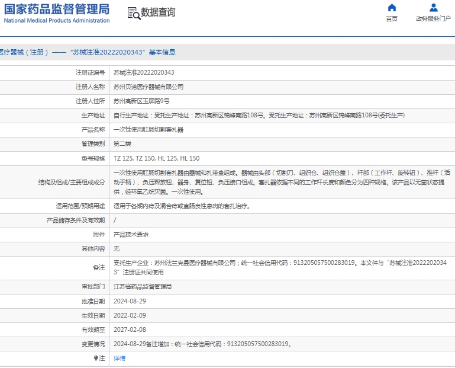This screenshot has width=455, height=368.
Task: Select product name 一次性使用肛肠切割套扎器
Action: (x=149, y=129)
